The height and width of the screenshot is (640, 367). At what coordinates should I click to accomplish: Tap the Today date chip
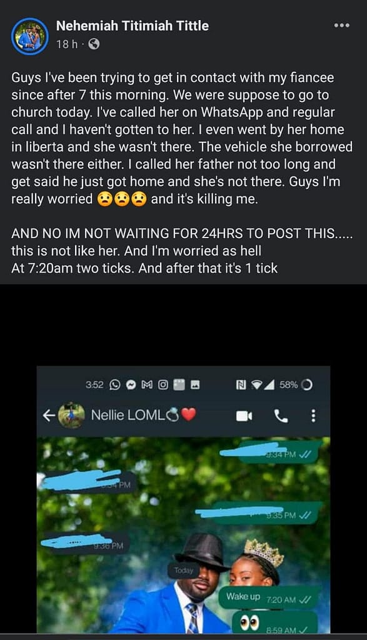[183, 570]
